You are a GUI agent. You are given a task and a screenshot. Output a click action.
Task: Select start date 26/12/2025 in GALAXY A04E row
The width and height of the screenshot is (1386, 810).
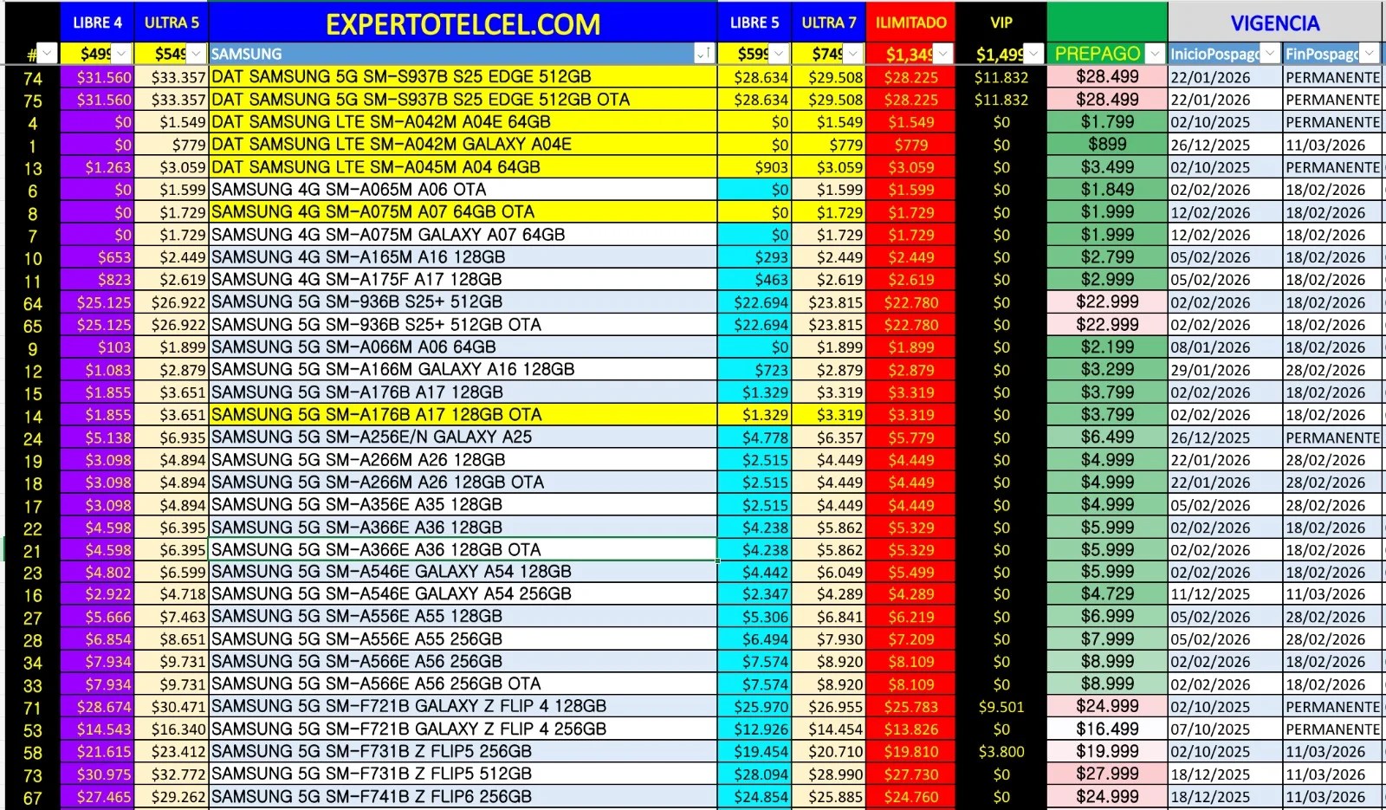[x=1225, y=145]
